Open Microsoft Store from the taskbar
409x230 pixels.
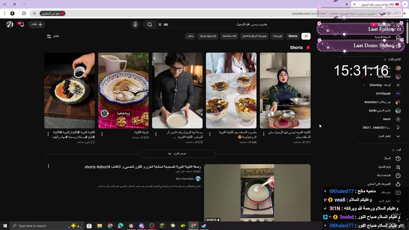pyautogui.click(x=89, y=226)
